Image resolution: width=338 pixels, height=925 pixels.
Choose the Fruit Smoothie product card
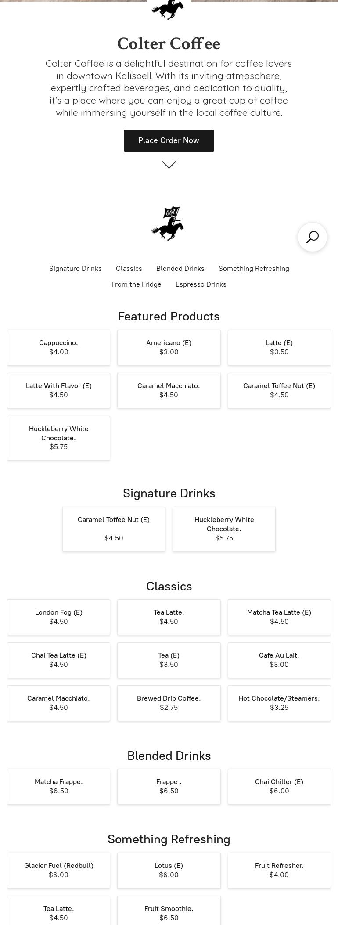pyautogui.click(x=169, y=913)
